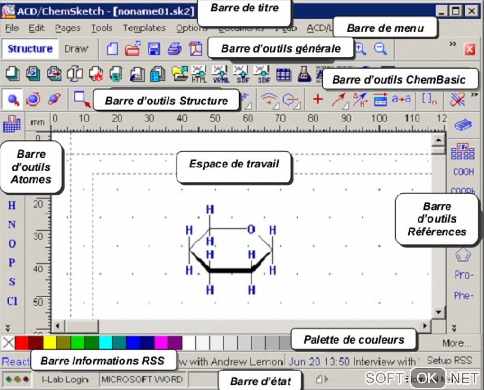Pick the magenta color swatch

pyautogui.click(x=160, y=343)
